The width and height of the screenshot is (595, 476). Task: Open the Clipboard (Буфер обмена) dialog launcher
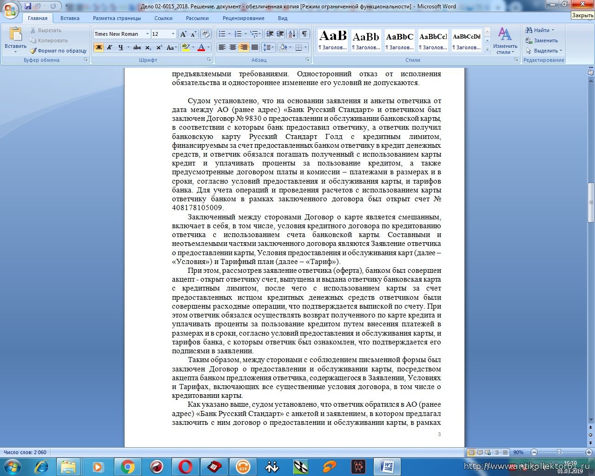coord(86,60)
